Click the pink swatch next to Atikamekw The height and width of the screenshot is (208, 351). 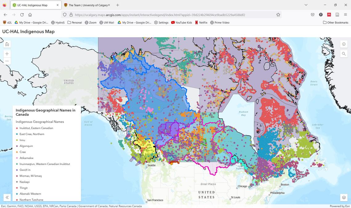click(17, 158)
